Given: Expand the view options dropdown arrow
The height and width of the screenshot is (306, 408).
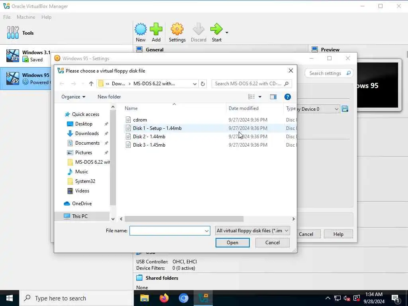Looking at the screenshot, I should coord(260,97).
